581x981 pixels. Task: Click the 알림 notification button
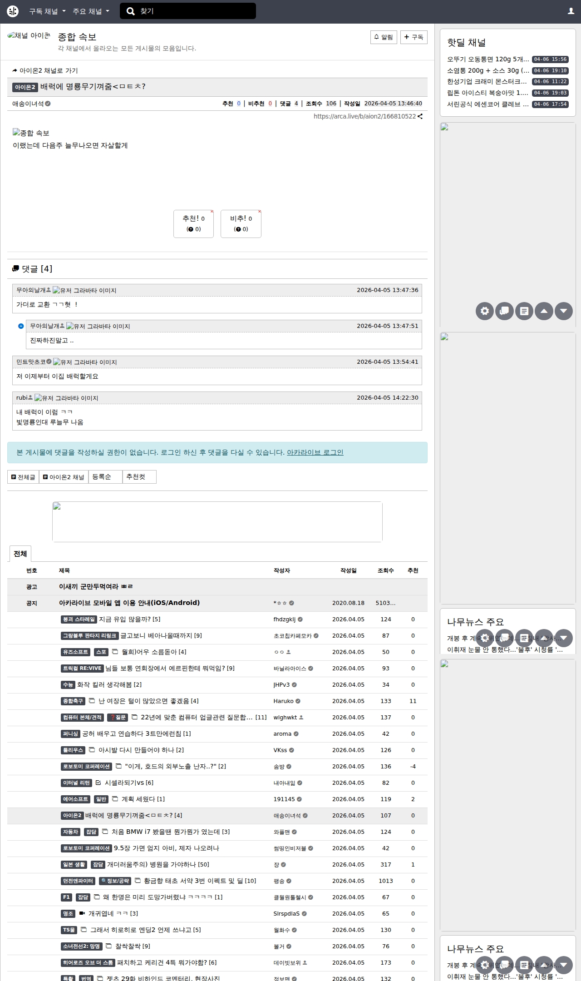click(384, 37)
